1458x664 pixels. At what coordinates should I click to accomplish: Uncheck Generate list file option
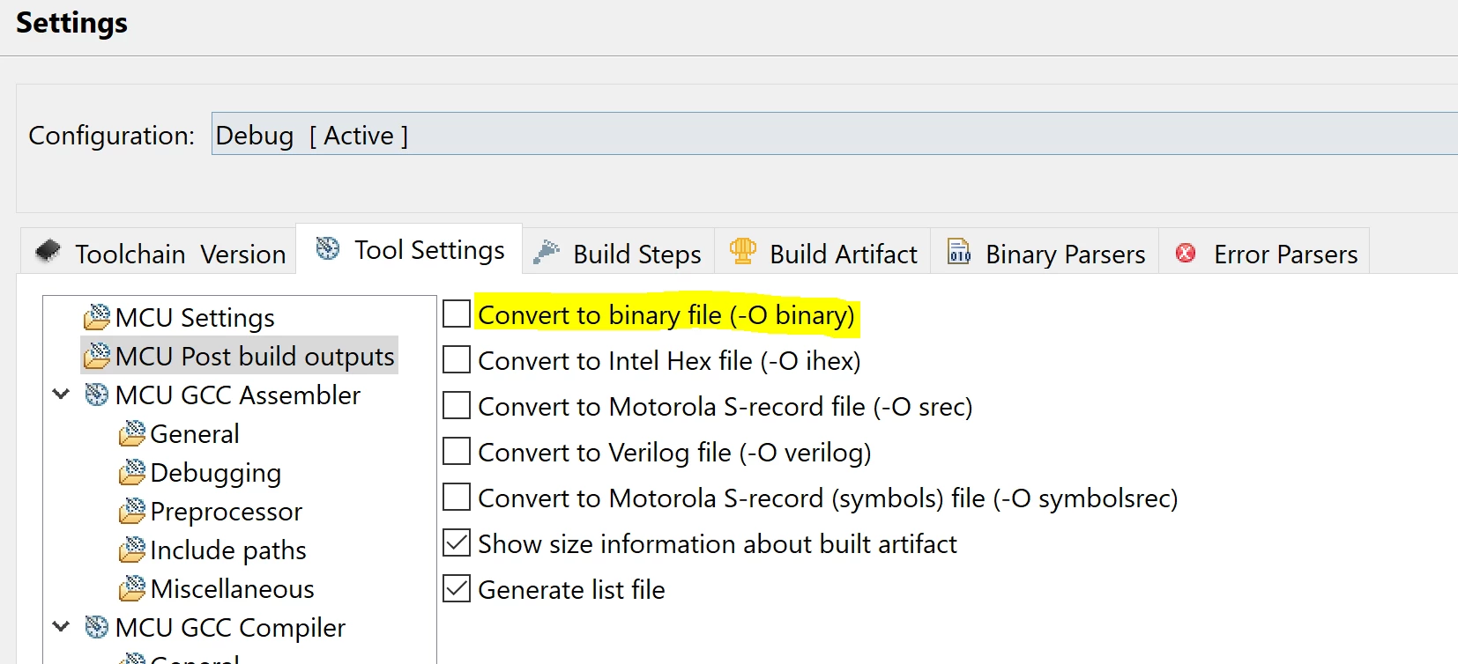(x=457, y=589)
